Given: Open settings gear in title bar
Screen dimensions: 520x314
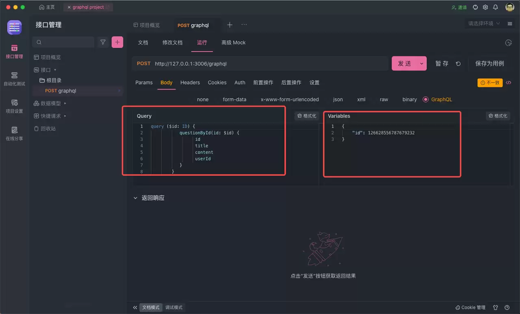Looking at the screenshot, I should [485, 7].
